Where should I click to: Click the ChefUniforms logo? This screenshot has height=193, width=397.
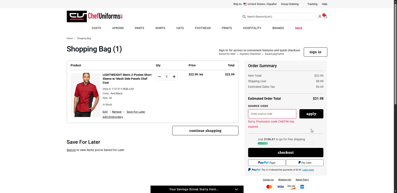pos(94,16)
